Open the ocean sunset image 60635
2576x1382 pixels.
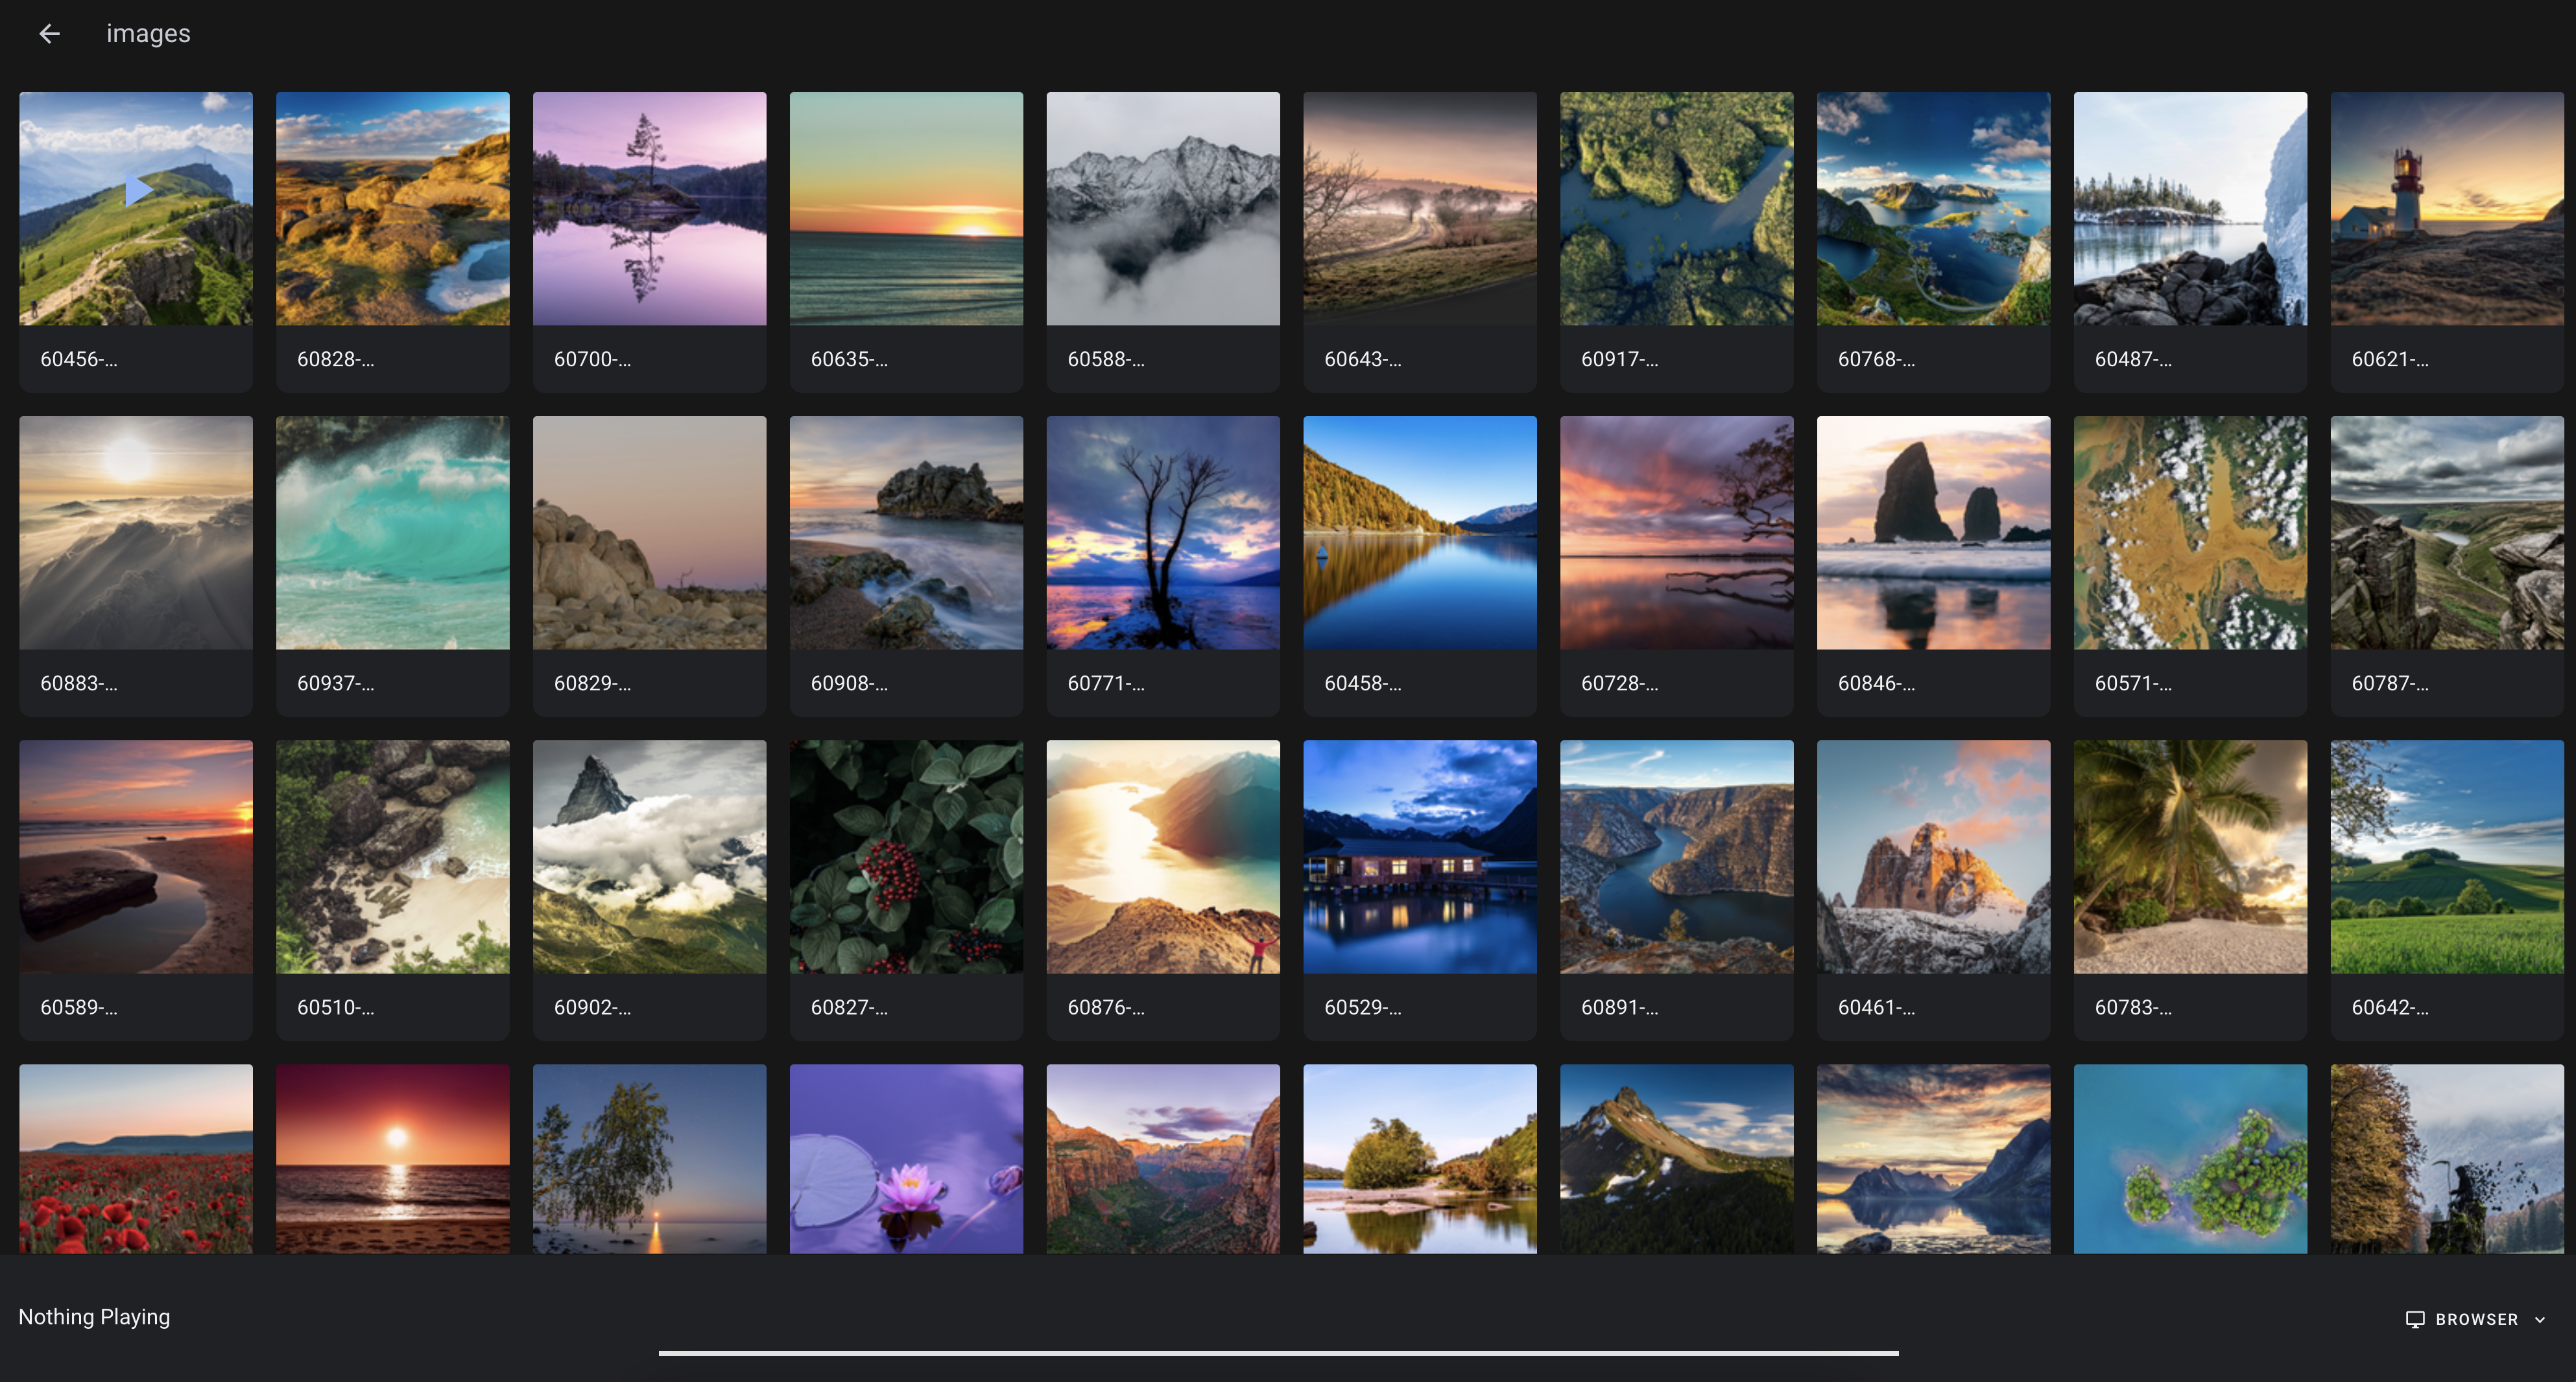click(x=906, y=209)
